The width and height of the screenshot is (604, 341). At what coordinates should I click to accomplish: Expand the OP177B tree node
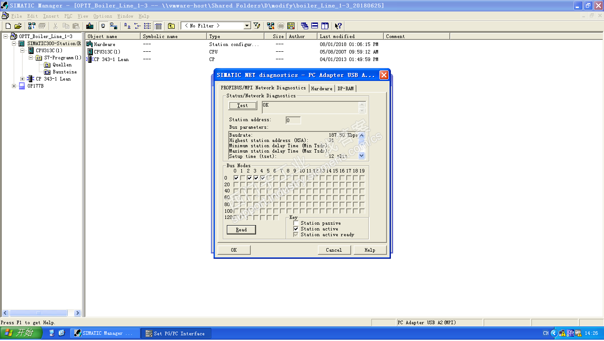coord(14,86)
